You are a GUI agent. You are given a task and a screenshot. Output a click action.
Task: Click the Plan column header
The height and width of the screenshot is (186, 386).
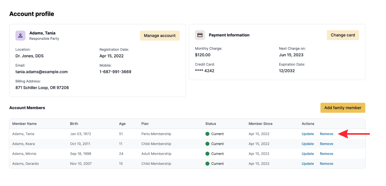coord(145,124)
